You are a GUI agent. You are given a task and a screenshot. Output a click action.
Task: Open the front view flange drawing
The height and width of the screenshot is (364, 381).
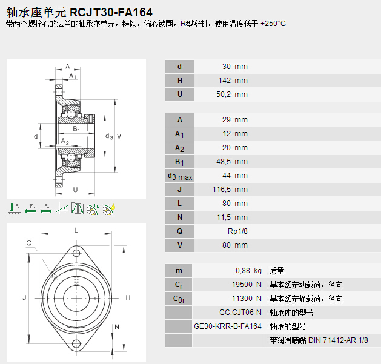77,292
